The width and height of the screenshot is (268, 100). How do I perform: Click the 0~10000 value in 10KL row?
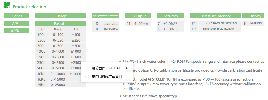(58, 74)
